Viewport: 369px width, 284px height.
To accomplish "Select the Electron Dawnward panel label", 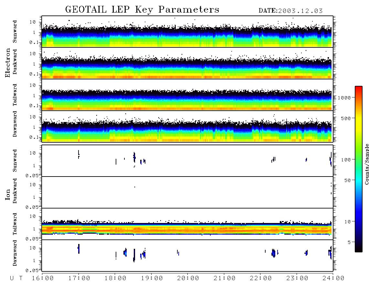I will pyautogui.click(x=15, y=124).
